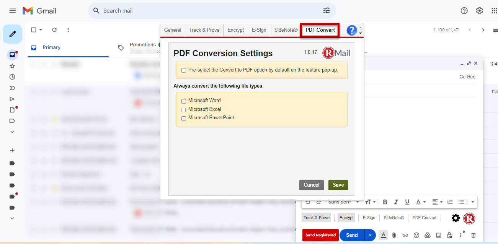Switch to the Encrypt settings tab
The width and height of the screenshot is (498, 244).
click(x=235, y=30)
